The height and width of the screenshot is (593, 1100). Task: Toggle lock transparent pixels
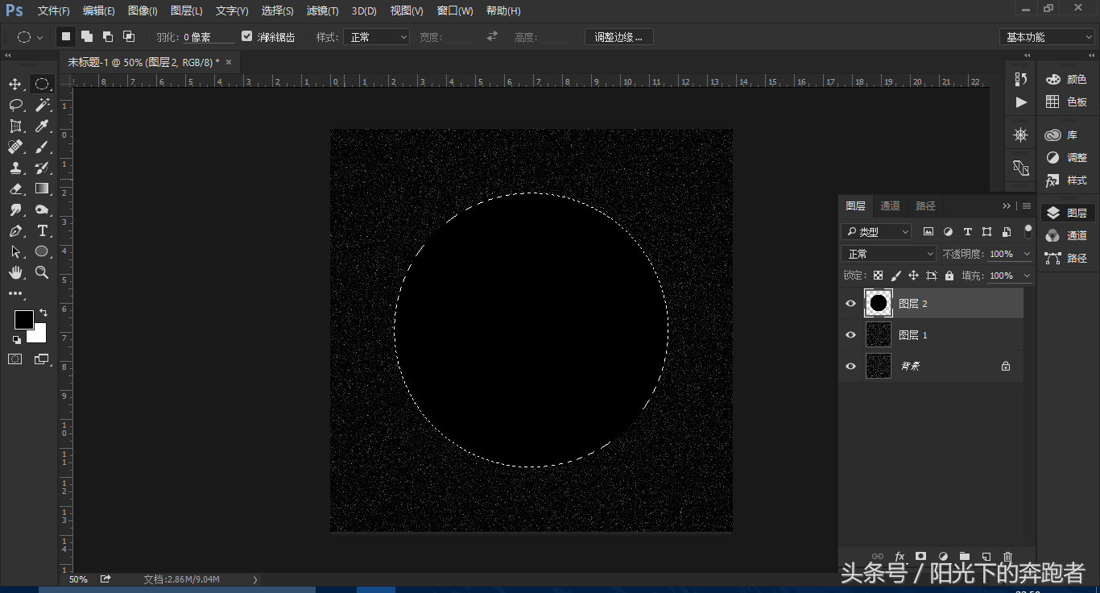(878, 276)
